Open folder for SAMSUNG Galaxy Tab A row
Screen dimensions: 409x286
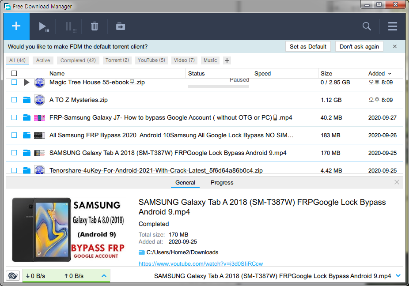pos(27,153)
